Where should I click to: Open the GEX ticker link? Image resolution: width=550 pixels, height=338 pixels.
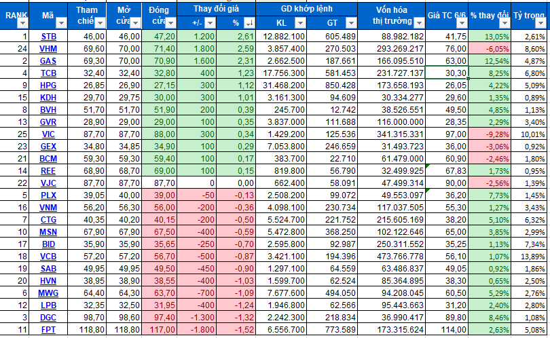[48, 147]
